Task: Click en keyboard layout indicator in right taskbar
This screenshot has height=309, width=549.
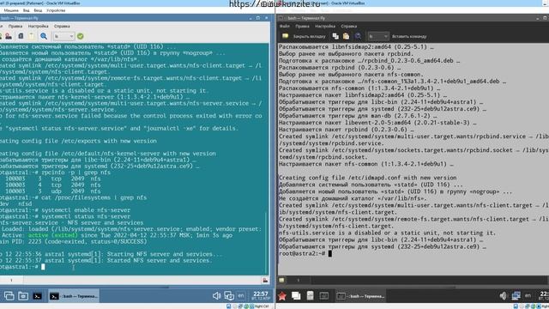Action: [x=528, y=296]
